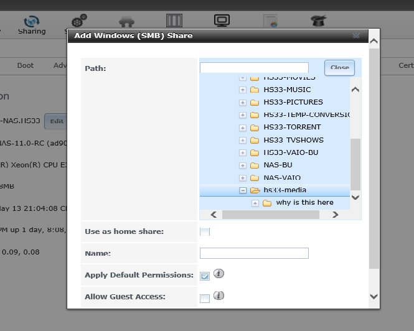The image size is (414, 331).
Task: Expand the HS33-PICTURES tree node
Action: (x=243, y=103)
